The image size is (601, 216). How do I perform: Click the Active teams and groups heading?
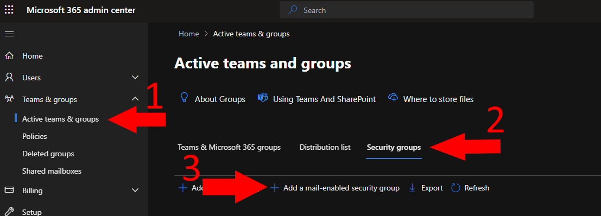pos(263,63)
